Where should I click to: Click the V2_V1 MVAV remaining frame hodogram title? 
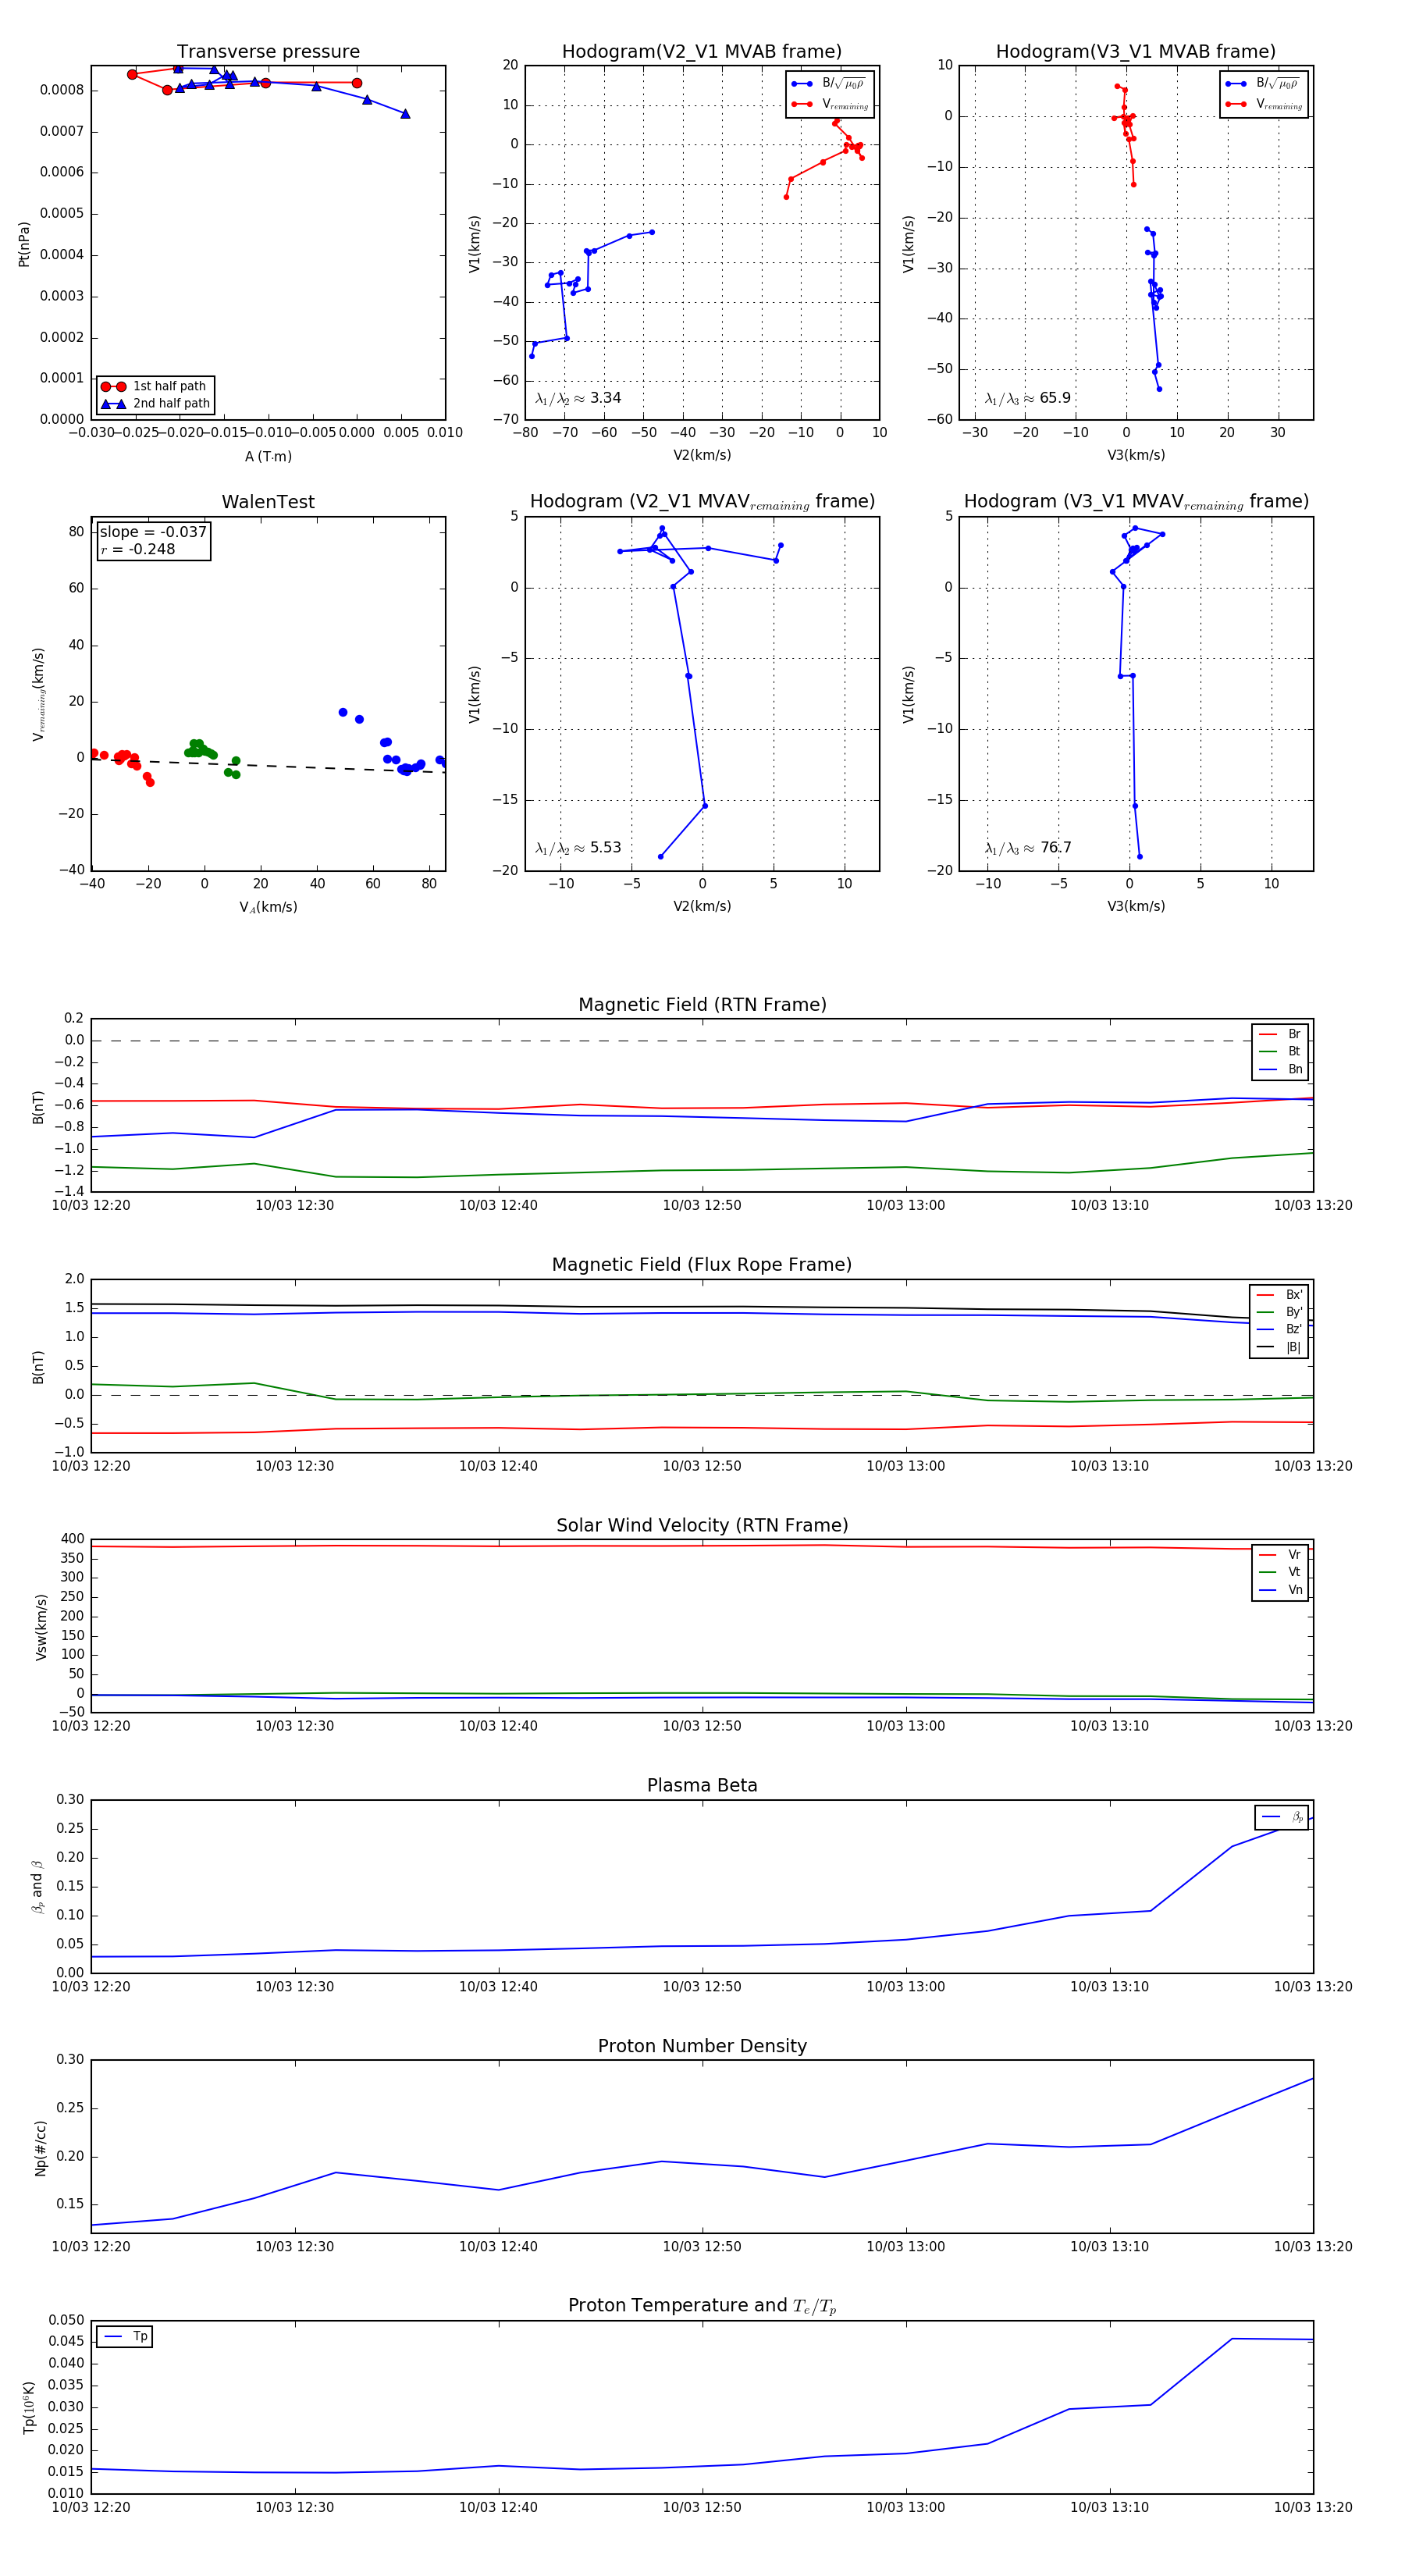[702, 502]
